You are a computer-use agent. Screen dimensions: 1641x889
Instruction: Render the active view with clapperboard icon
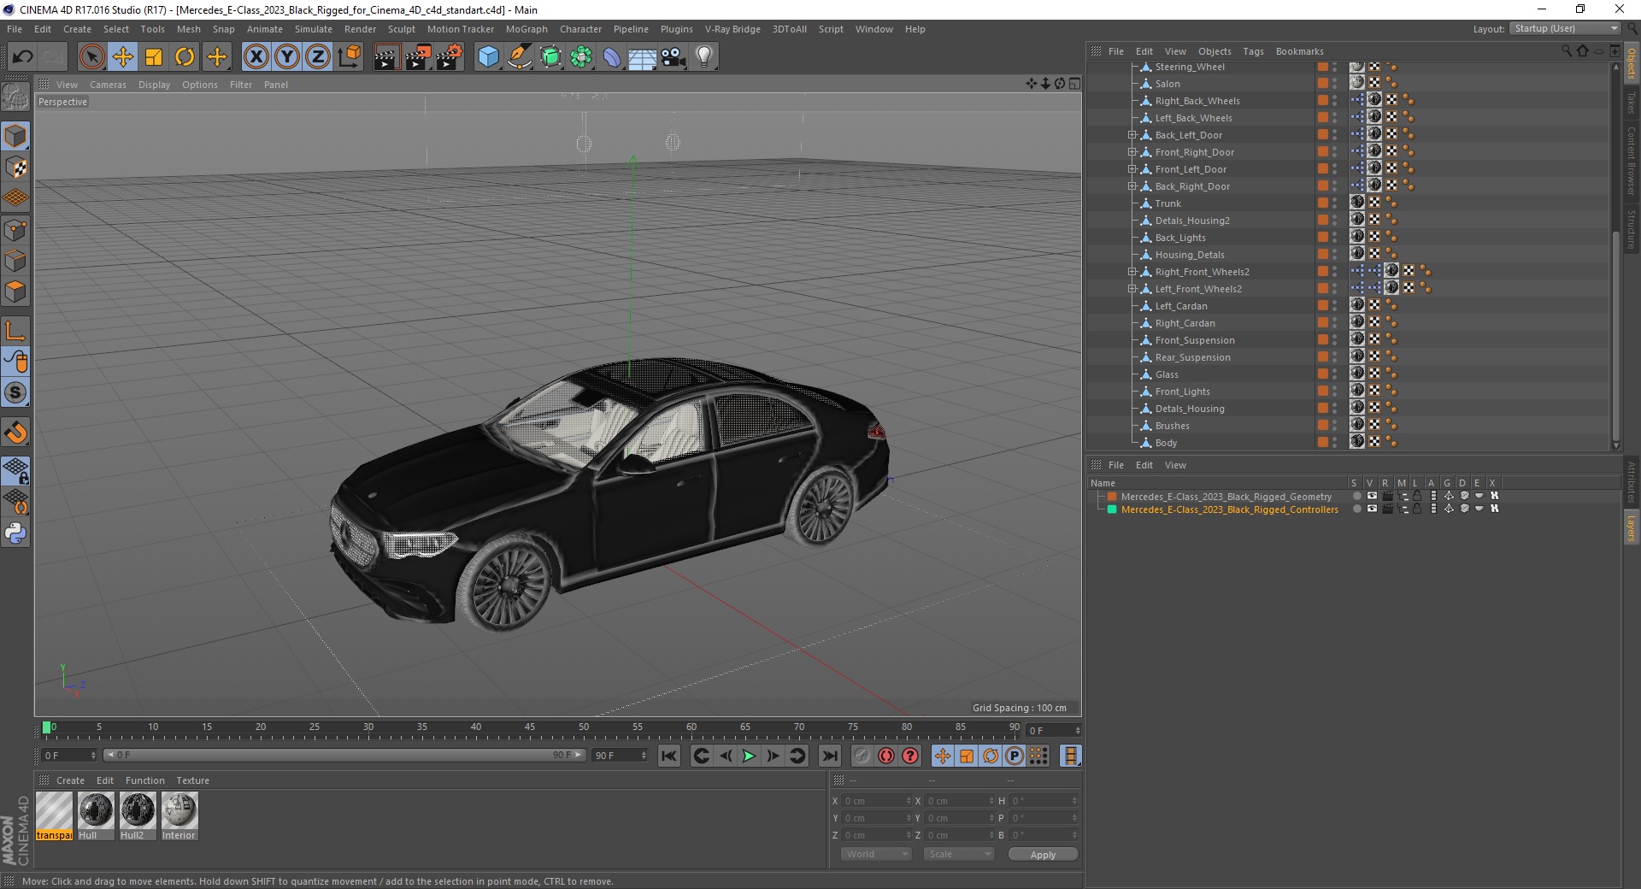click(386, 57)
